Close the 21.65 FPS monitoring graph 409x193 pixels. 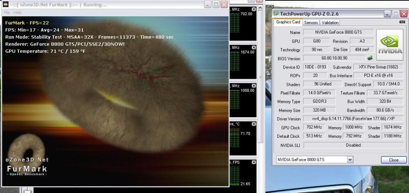254,162
